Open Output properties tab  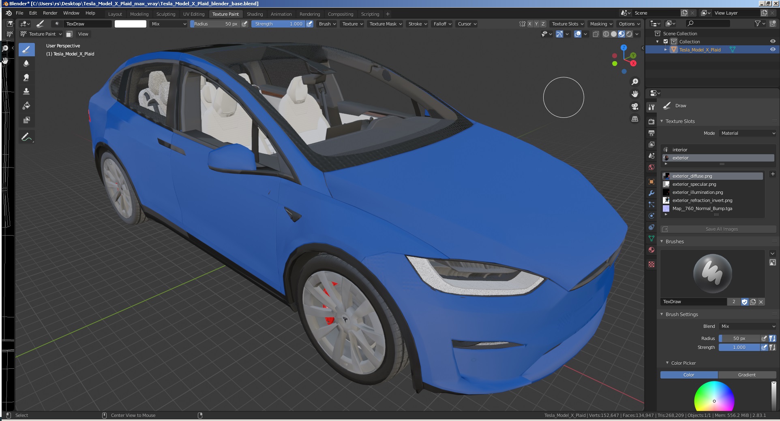(651, 133)
